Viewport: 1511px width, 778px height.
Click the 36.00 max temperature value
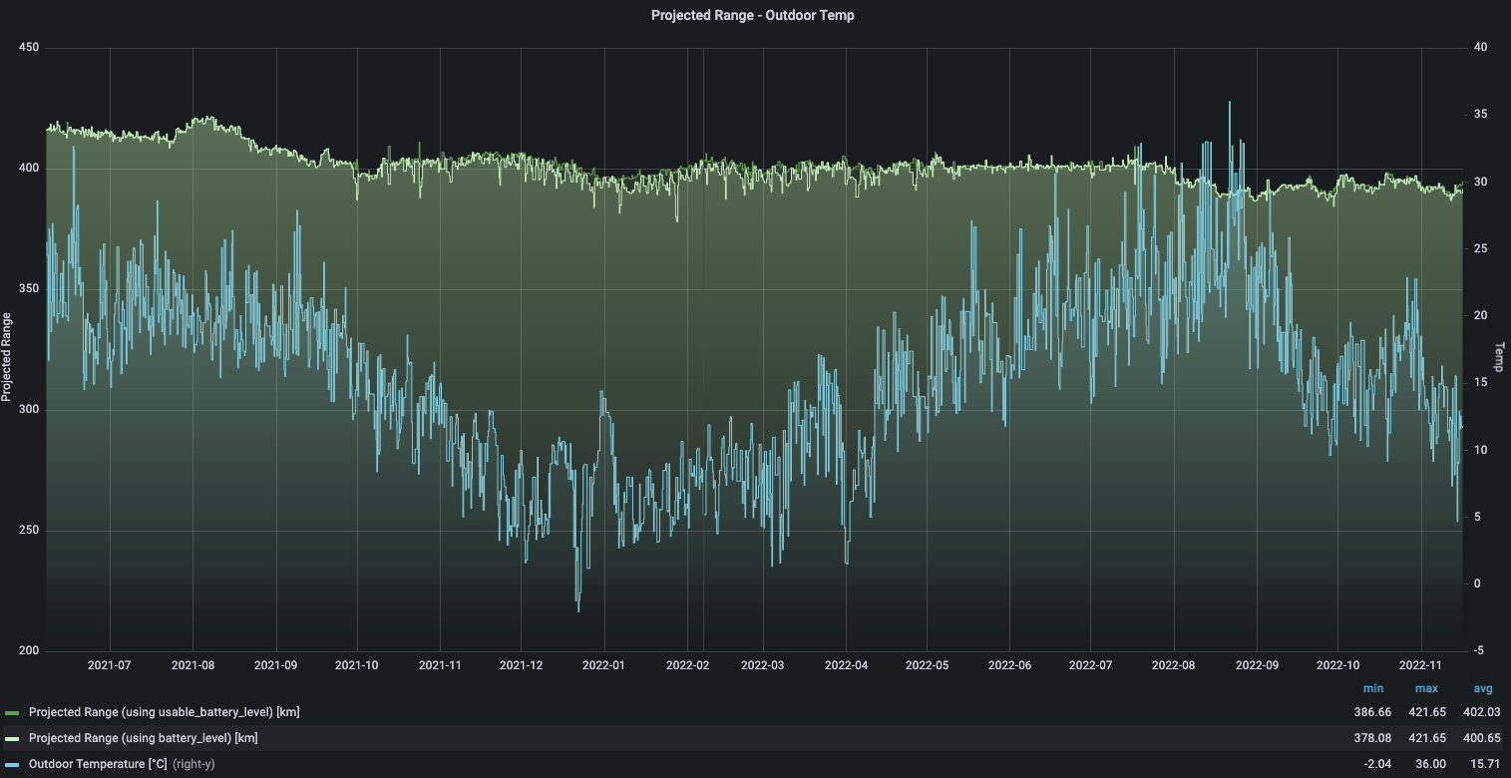click(x=1431, y=764)
